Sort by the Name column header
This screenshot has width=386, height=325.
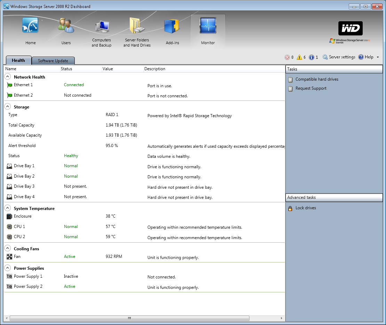[x=32, y=69]
